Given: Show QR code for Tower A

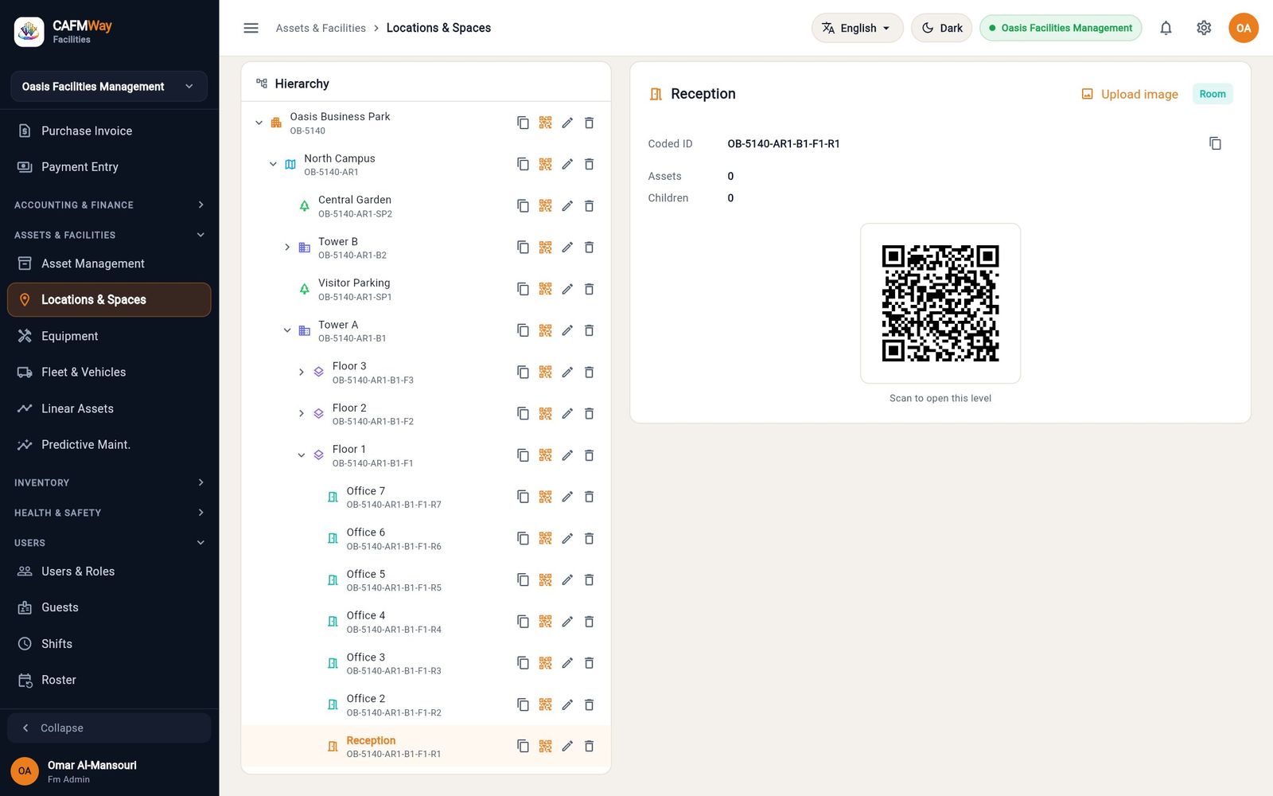Looking at the screenshot, I should point(545,330).
